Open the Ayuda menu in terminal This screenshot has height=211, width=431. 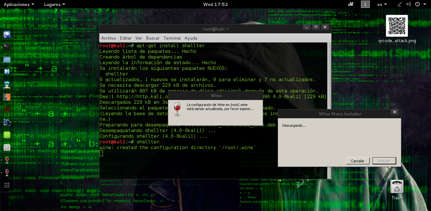tap(191, 38)
